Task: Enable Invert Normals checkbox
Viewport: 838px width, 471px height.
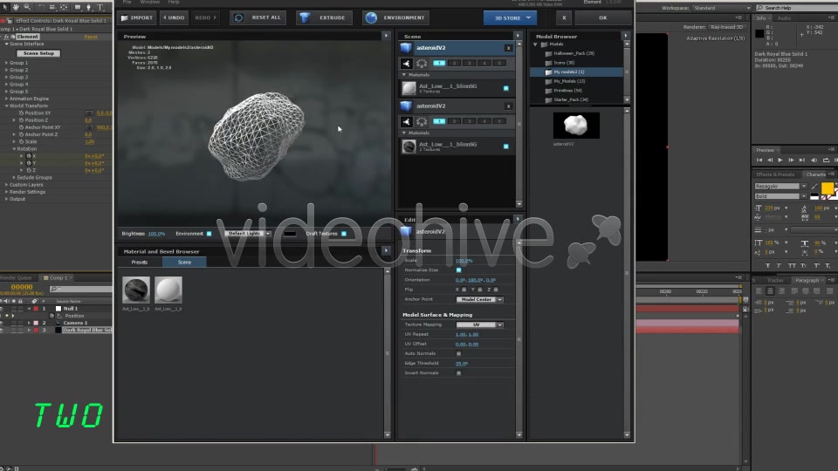Action: coord(458,372)
